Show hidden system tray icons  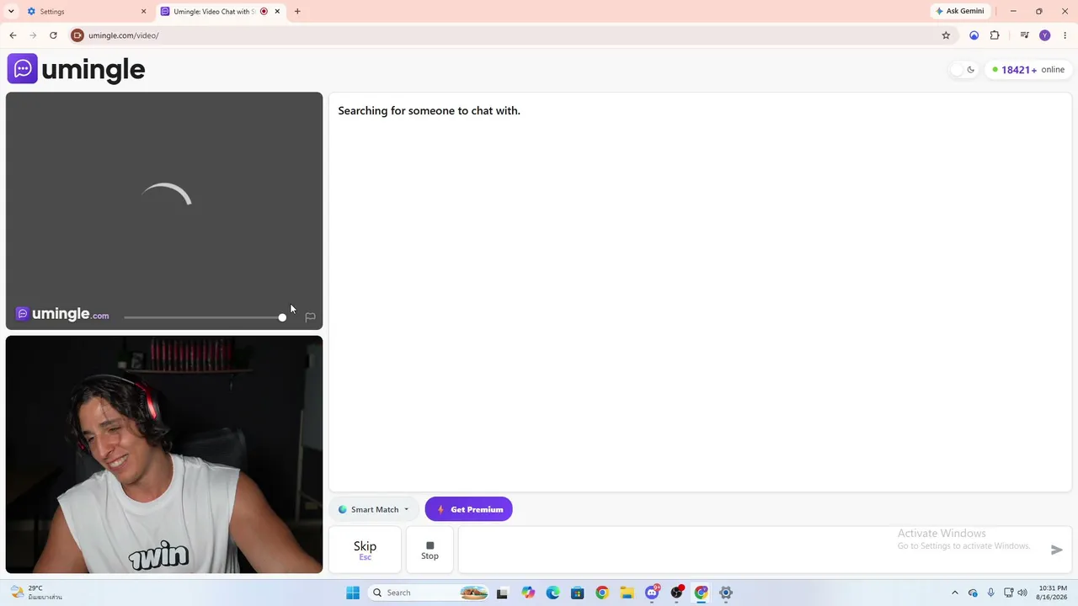point(954,593)
